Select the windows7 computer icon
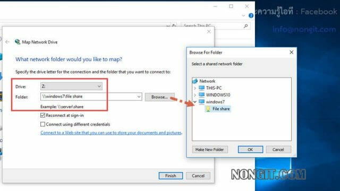 [202, 101]
